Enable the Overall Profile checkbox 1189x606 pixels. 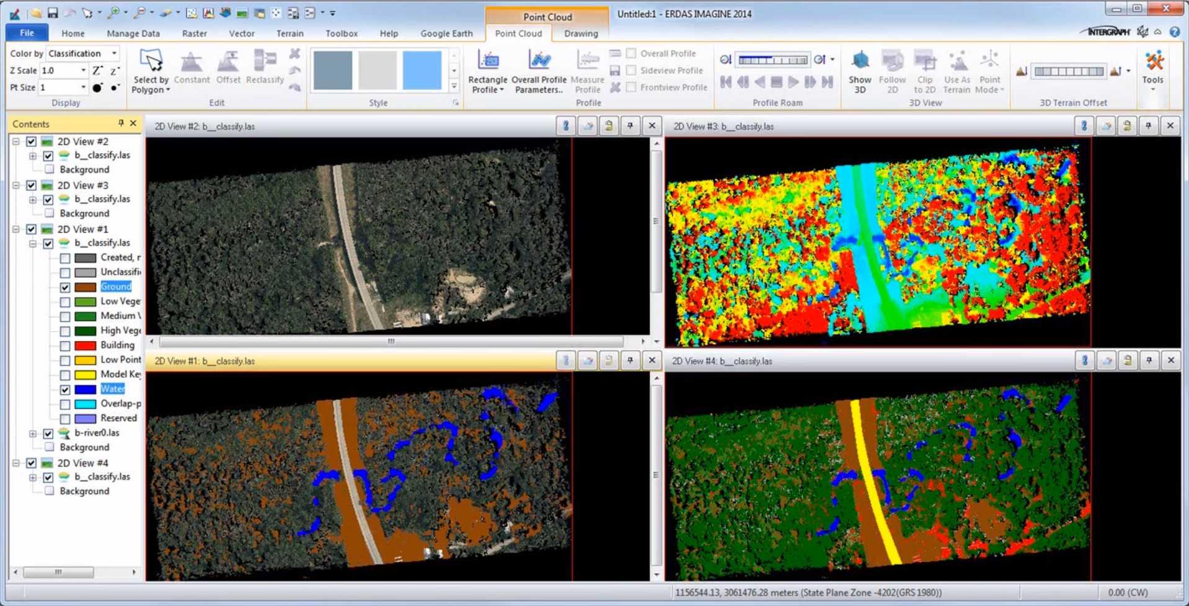631,53
